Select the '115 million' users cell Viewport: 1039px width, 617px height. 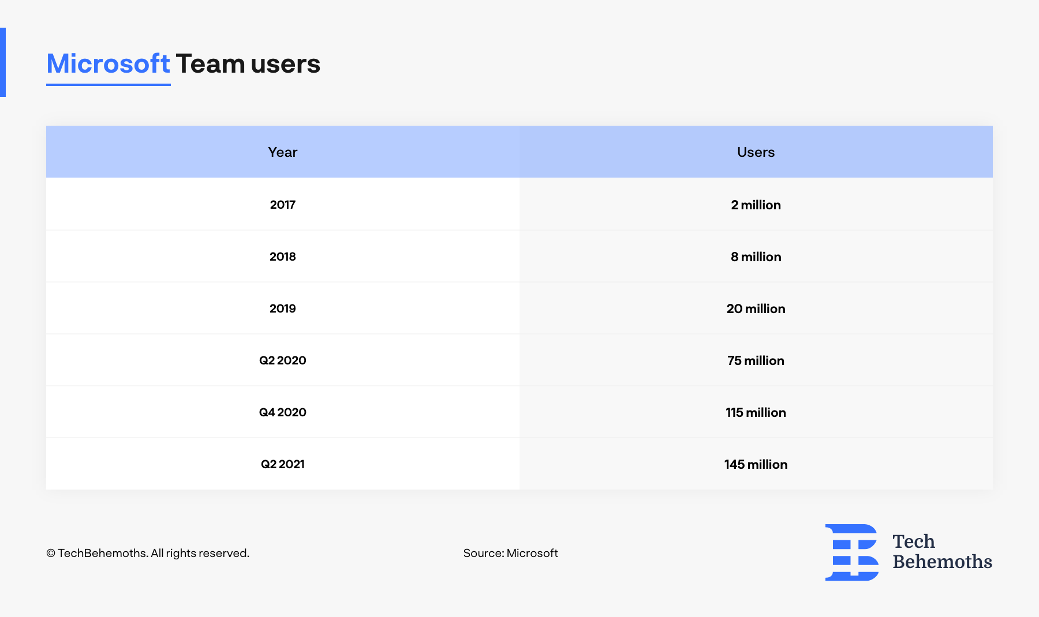coord(756,412)
